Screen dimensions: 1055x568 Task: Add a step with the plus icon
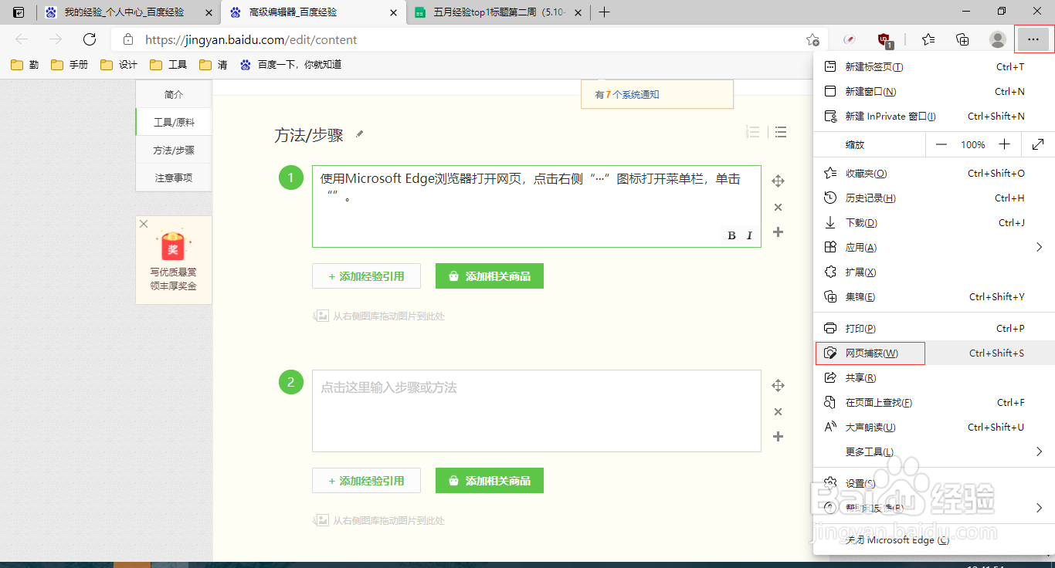click(x=778, y=232)
